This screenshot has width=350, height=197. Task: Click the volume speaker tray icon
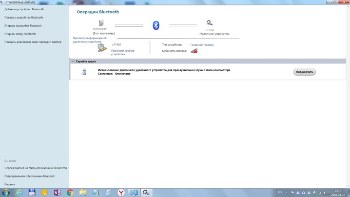(326, 193)
